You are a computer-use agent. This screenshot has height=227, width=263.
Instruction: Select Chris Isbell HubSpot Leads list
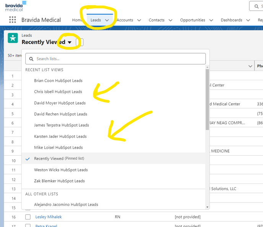(114, 92)
